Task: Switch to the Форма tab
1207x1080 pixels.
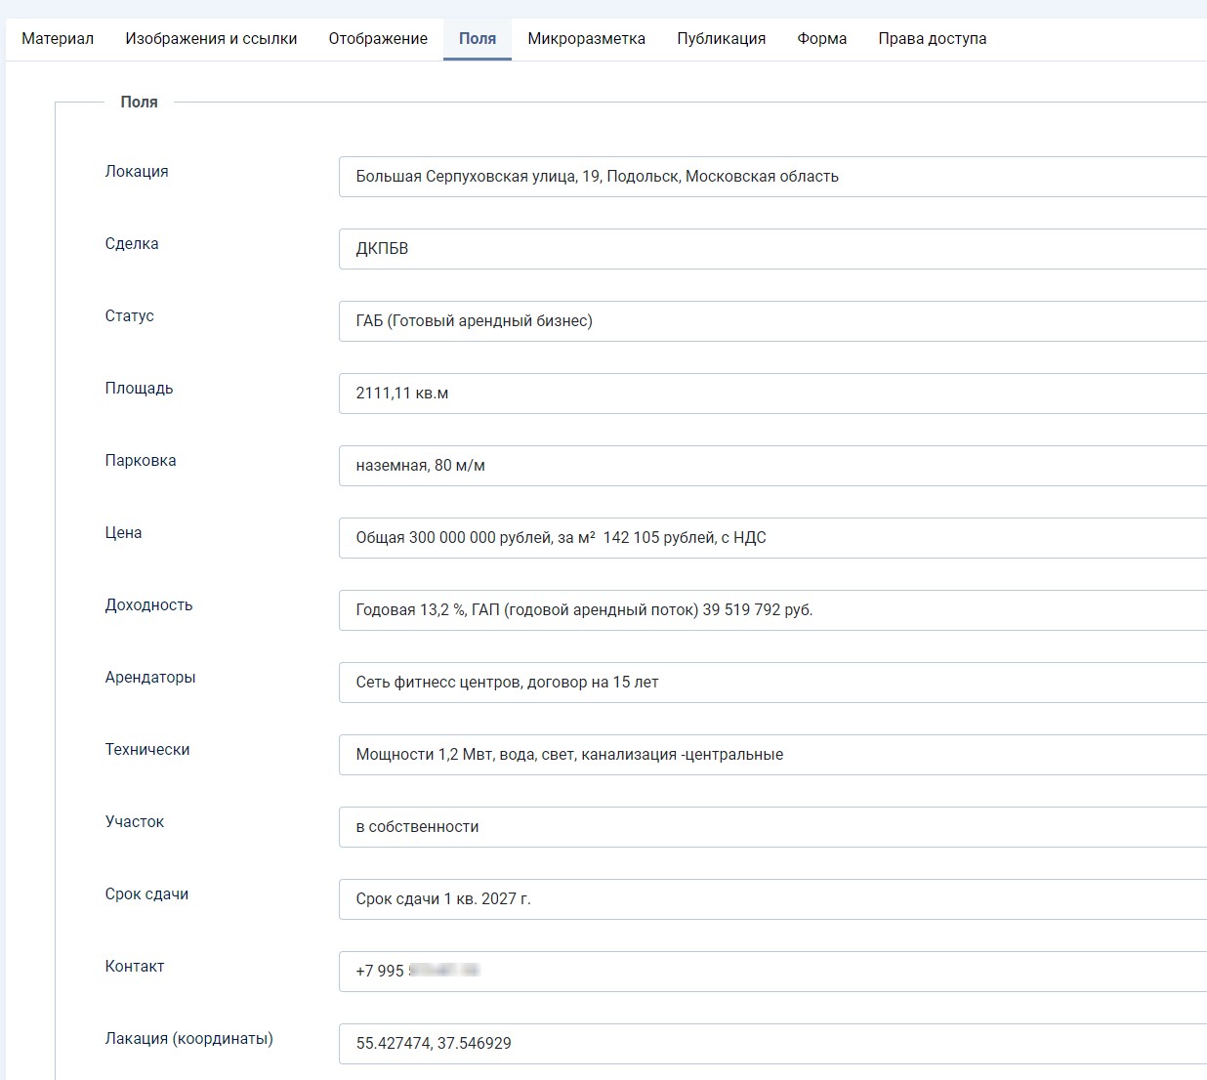Action: (821, 39)
